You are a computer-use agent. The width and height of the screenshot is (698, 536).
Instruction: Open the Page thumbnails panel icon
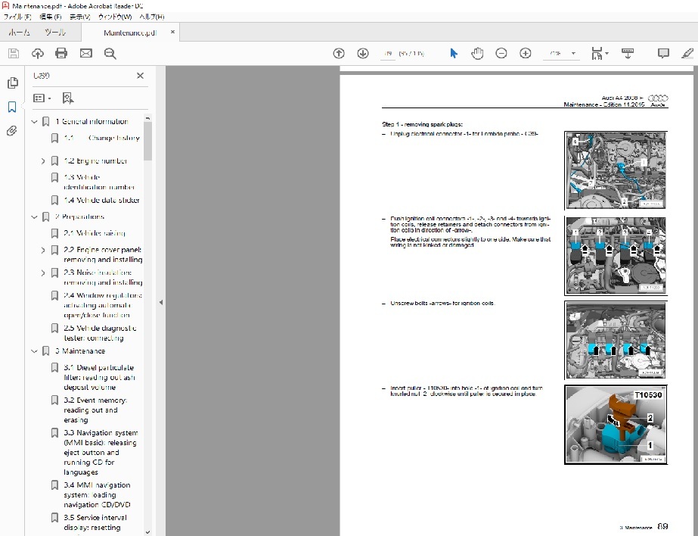tap(12, 83)
